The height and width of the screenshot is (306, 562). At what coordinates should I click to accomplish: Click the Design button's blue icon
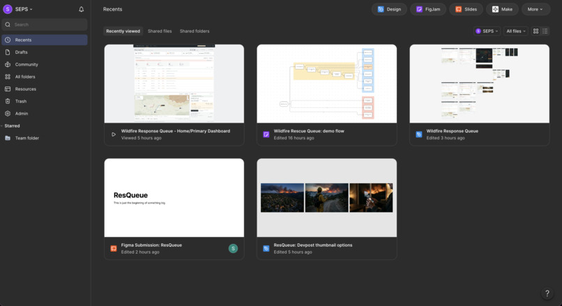click(381, 9)
